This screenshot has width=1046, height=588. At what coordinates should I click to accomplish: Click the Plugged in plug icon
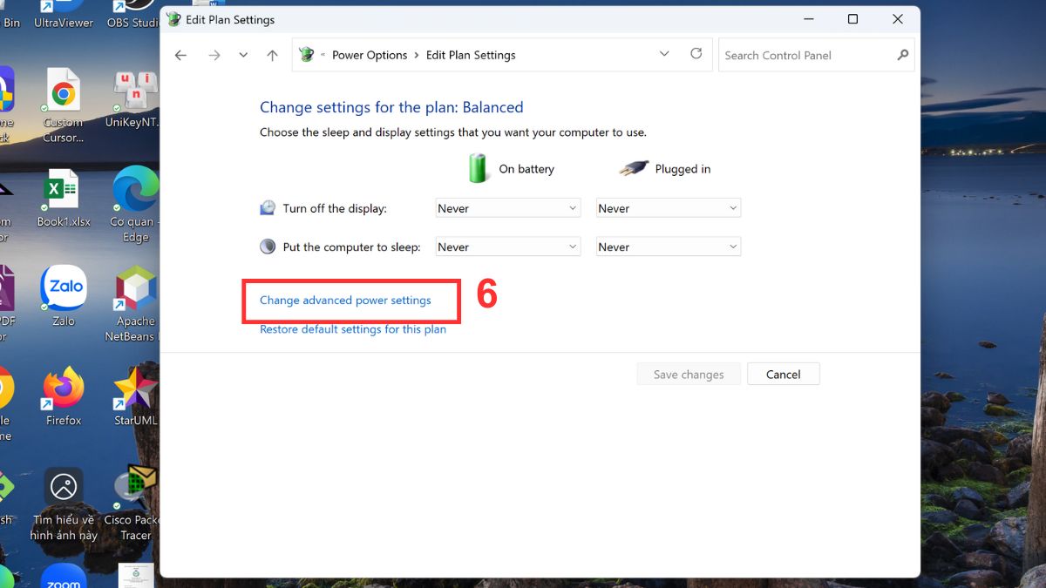click(634, 168)
